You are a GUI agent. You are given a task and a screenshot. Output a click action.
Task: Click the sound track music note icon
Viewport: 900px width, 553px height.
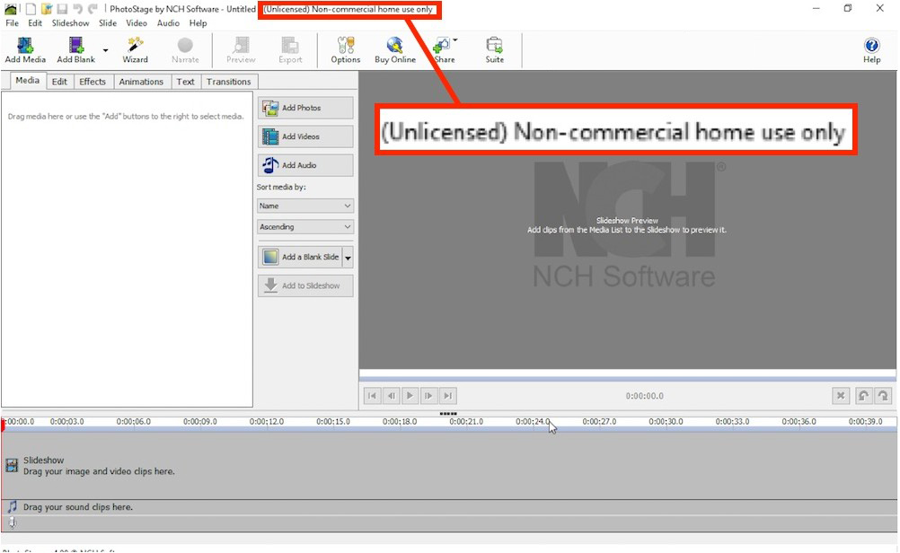12,507
